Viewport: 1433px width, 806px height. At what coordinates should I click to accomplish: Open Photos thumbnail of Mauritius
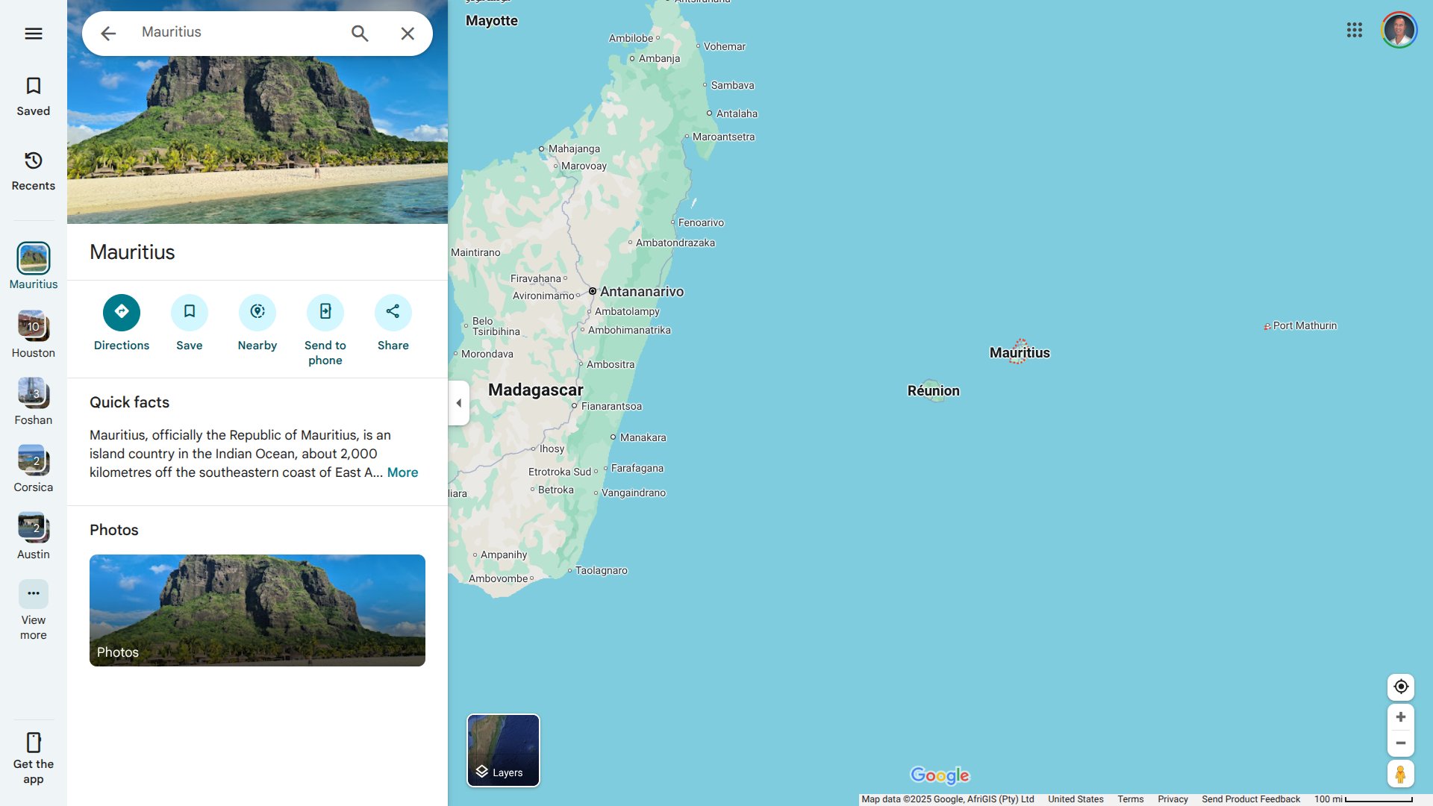257,610
